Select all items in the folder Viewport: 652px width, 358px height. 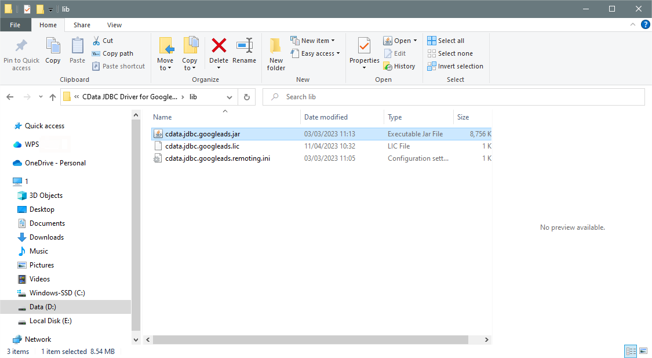[x=446, y=40]
